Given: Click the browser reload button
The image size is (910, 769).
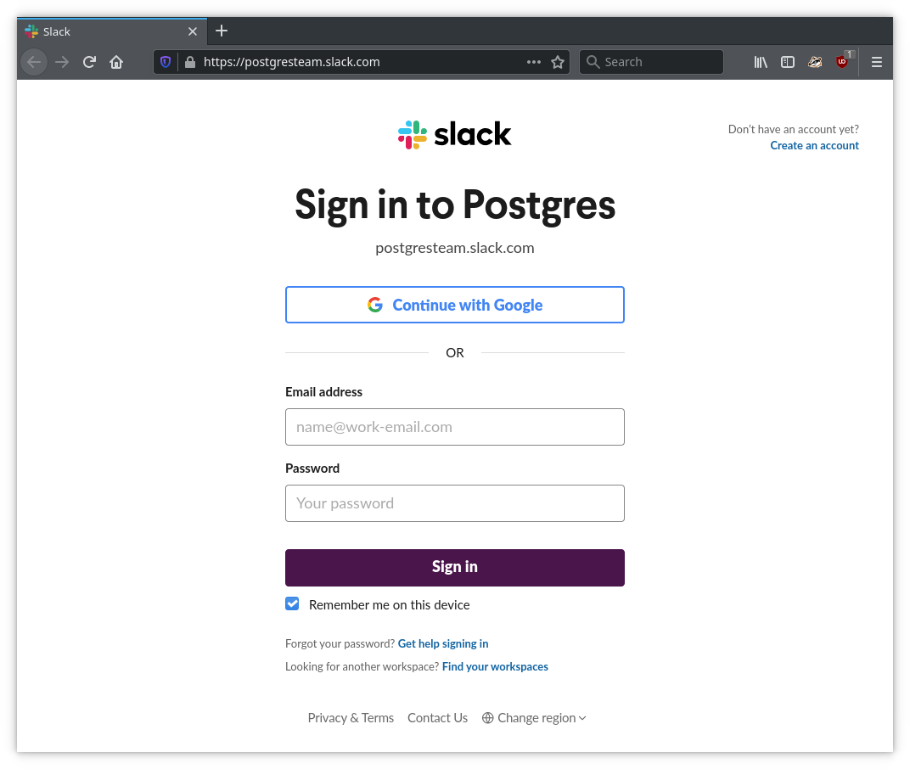Looking at the screenshot, I should pos(89,62).
